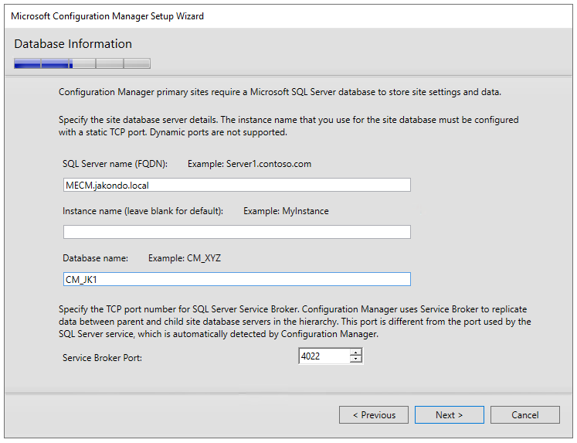Focus the SQL Server name field containing MECM.jakondo.local
This screenshot has height=443, width=577.
click(x=236, y=185)
